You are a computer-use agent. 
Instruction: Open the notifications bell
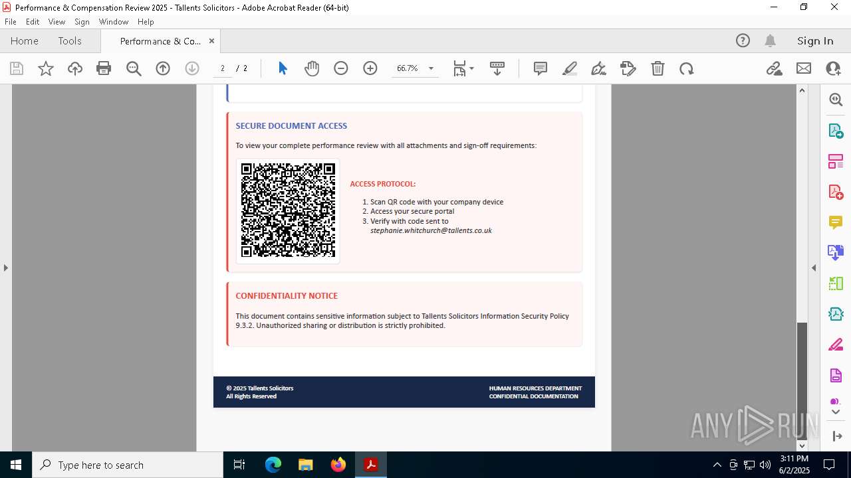(771, 40)
